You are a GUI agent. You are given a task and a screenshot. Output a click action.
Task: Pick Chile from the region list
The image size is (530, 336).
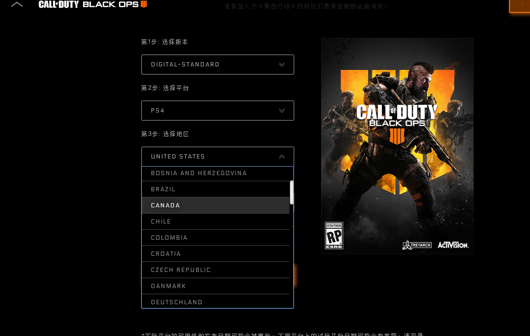pyautogui.click(x=215, y=222)
